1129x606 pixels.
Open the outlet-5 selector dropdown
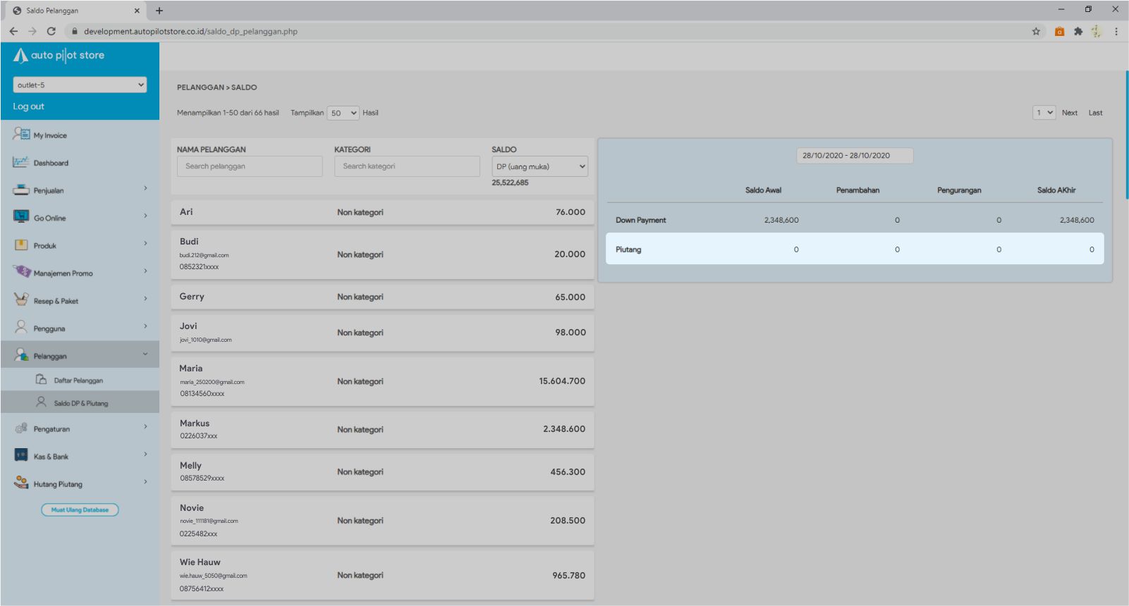point(80,85)
